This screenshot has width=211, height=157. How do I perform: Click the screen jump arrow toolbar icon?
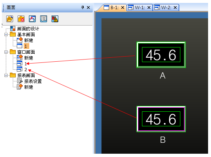(x=32, y=19)
